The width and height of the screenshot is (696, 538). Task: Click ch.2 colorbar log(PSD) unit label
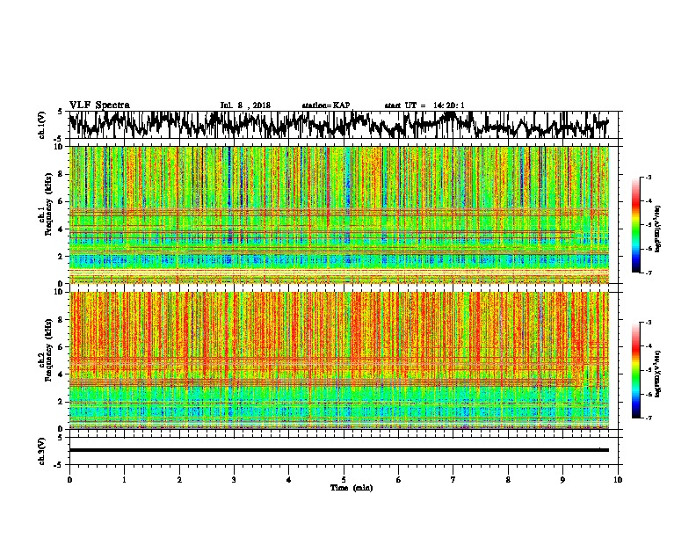[x=658, y=374]
